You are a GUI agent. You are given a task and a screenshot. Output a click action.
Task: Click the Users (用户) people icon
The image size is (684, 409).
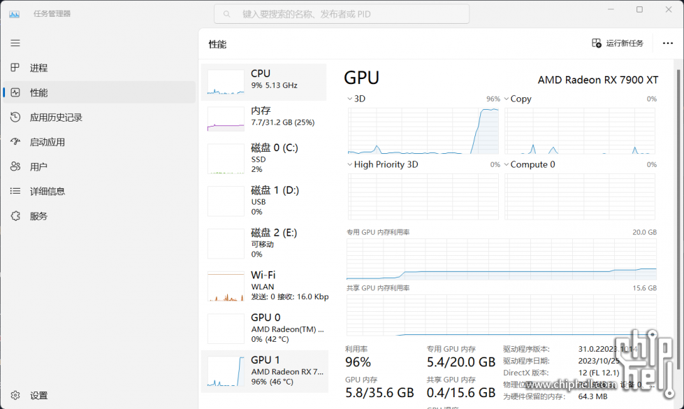[x=15, y=166]
